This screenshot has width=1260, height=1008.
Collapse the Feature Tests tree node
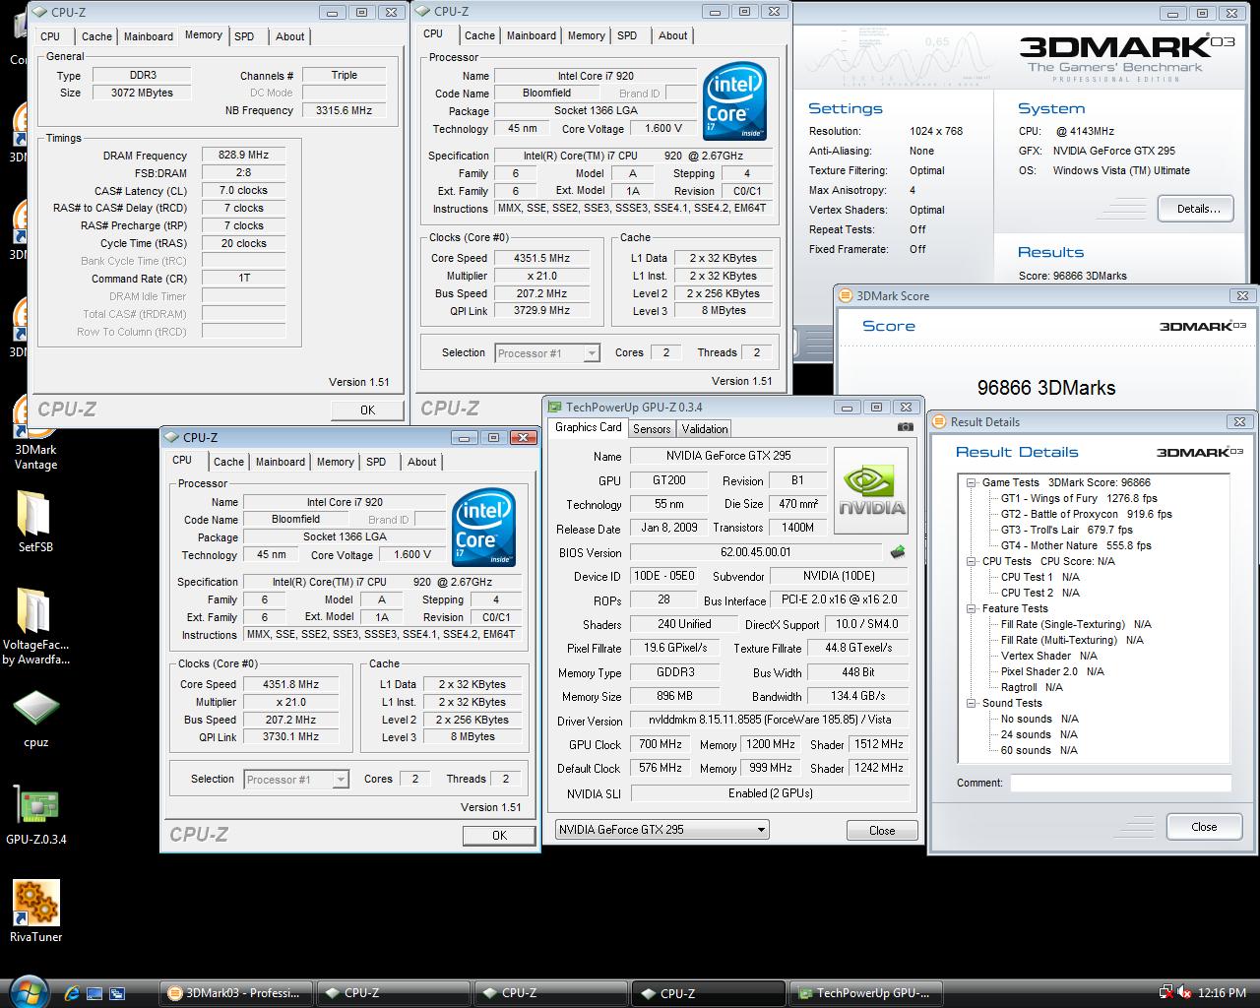tap(972, 608)
